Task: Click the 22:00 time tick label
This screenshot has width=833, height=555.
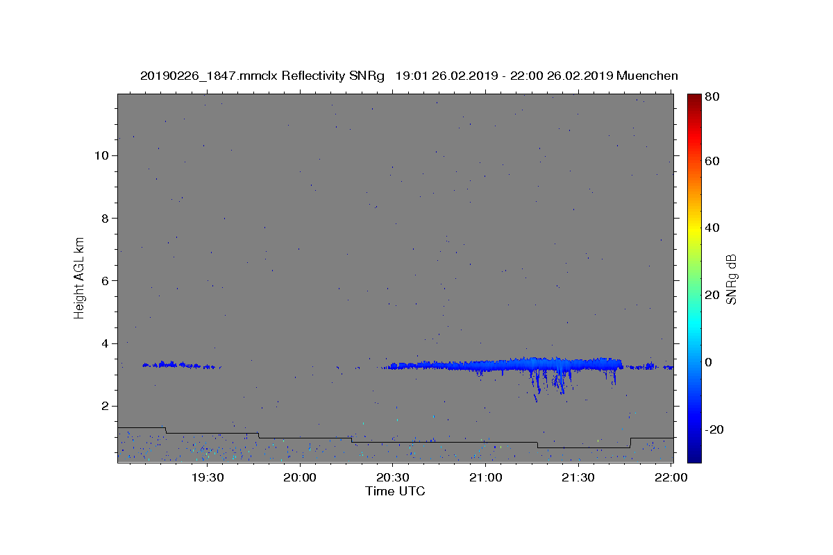Action: pos(671,477)
